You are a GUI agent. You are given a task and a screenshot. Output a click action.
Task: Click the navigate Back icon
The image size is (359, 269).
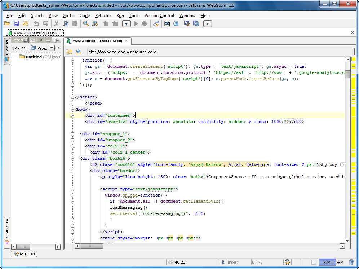(x=106, y=23)
